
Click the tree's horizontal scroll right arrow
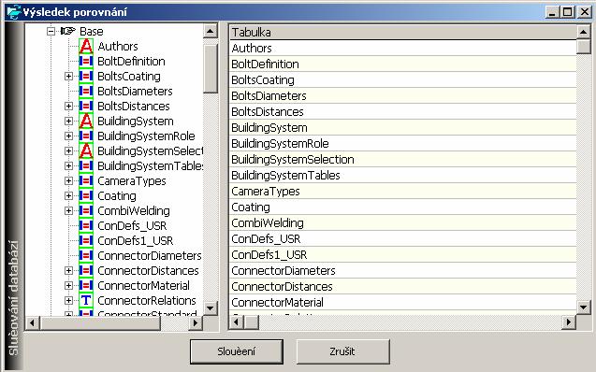point(196,323)
